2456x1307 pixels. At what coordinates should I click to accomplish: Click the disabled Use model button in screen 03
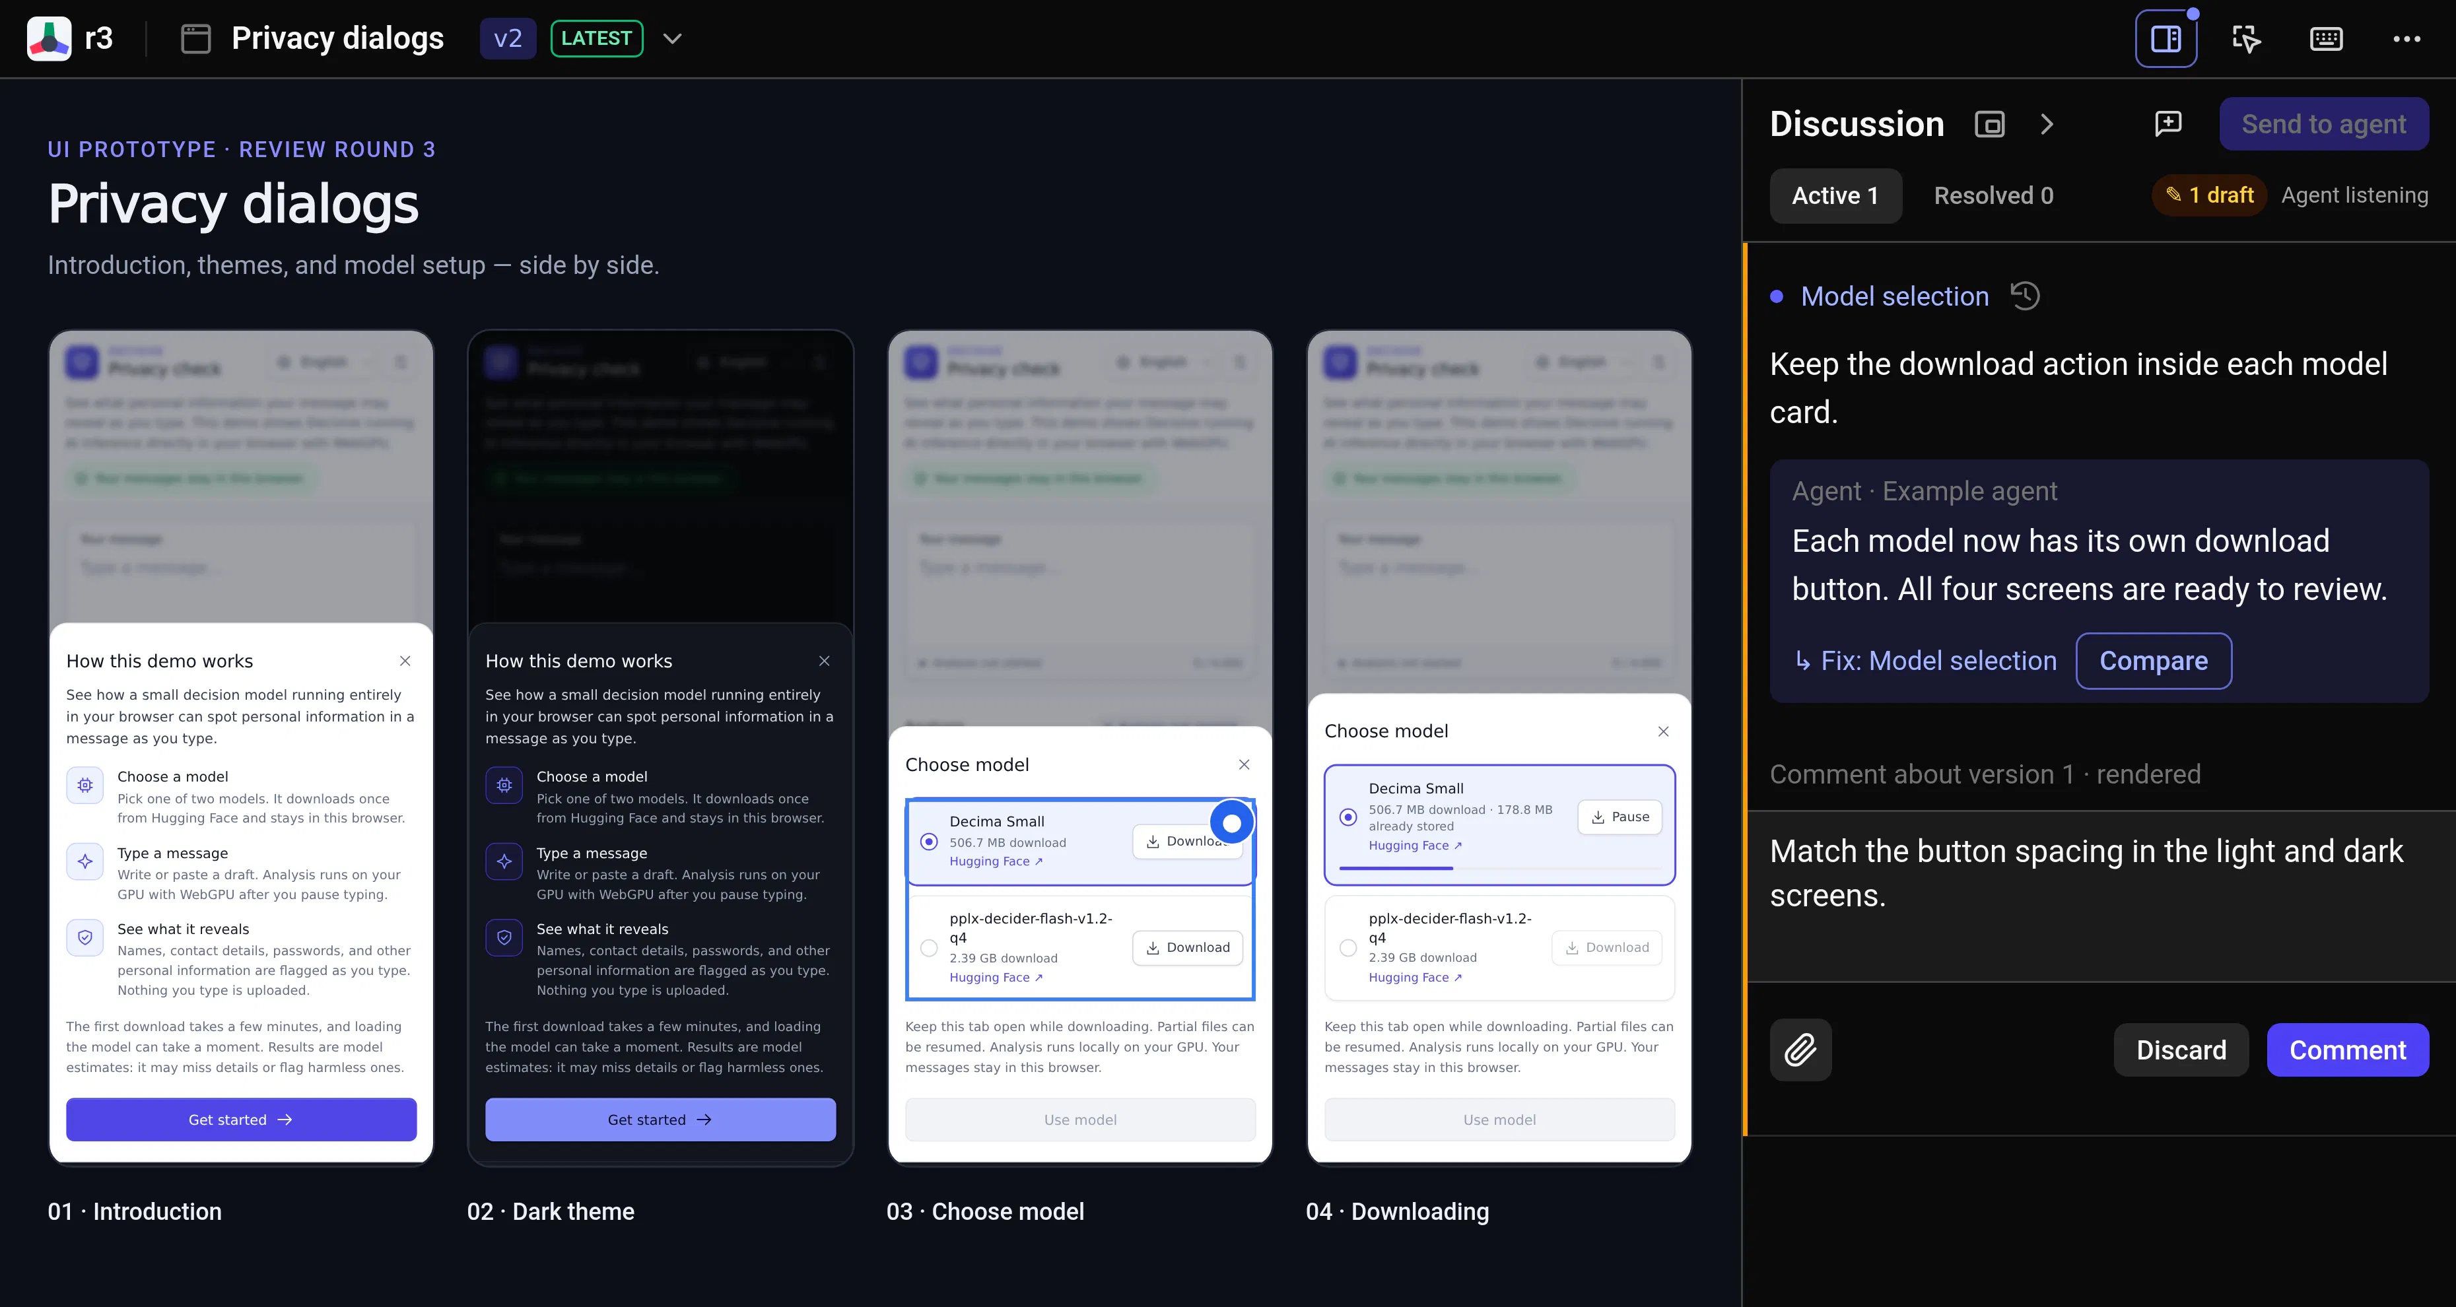[1080, 1119]
